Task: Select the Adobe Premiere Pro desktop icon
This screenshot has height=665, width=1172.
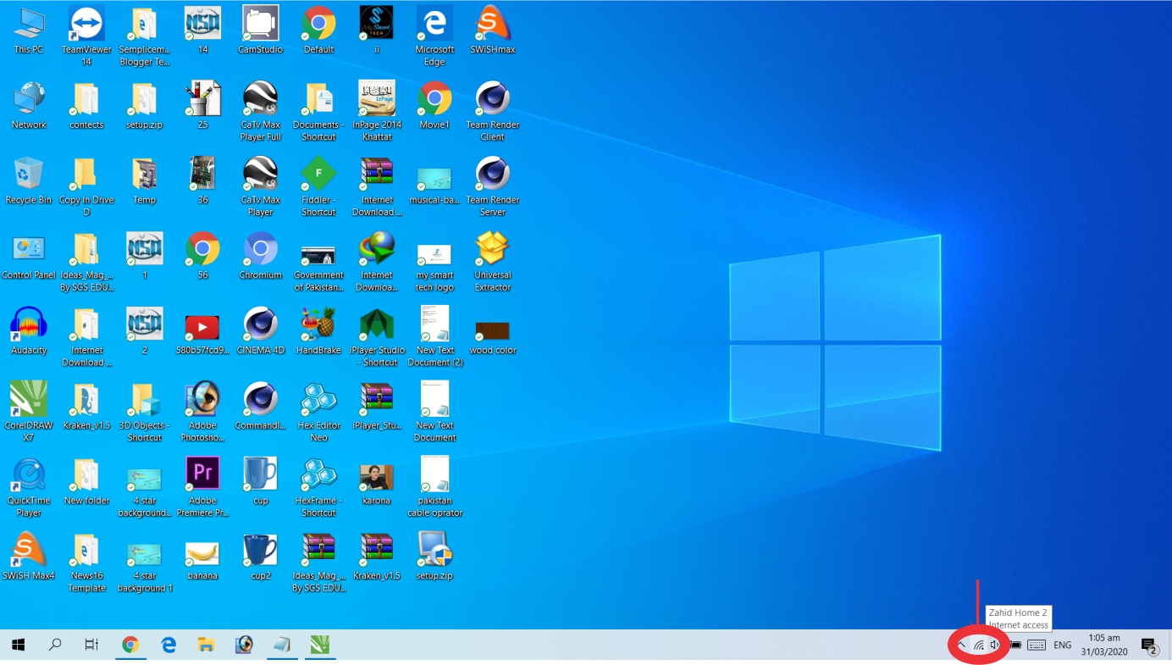Action: click(x=202, y=488)
